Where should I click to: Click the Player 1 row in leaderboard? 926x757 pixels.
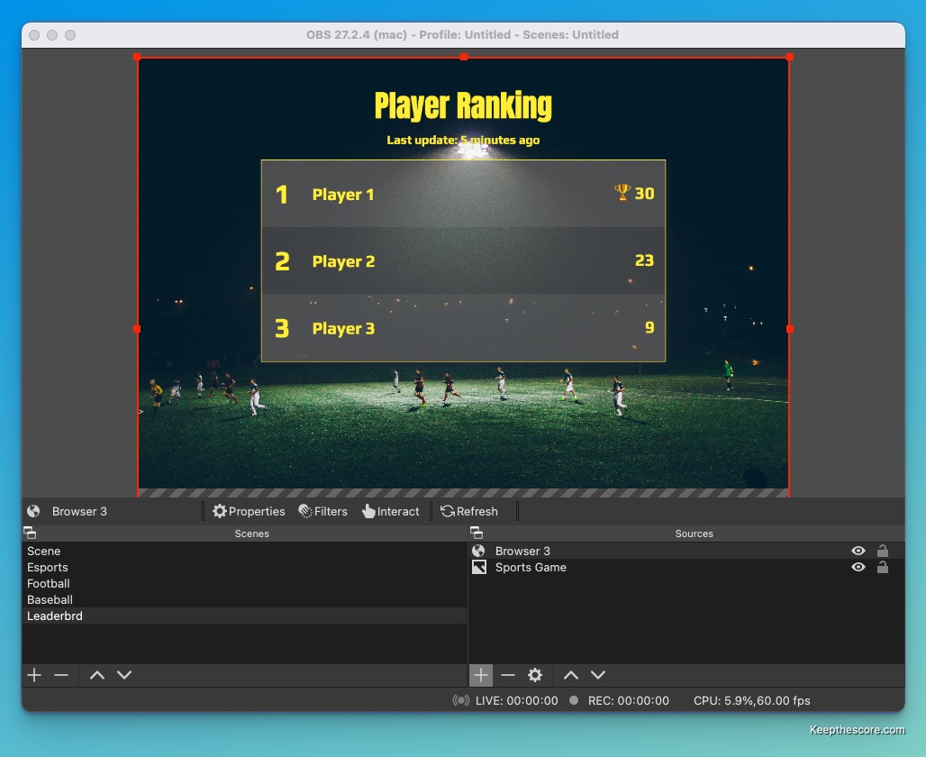(464, 194)
